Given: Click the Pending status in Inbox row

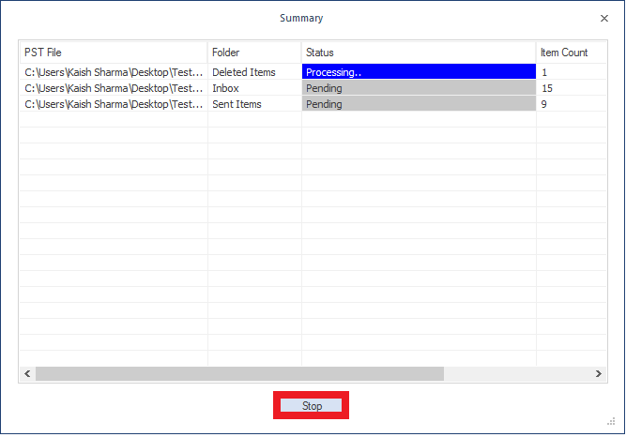Looking at the screenshot, I should [419, 88].
